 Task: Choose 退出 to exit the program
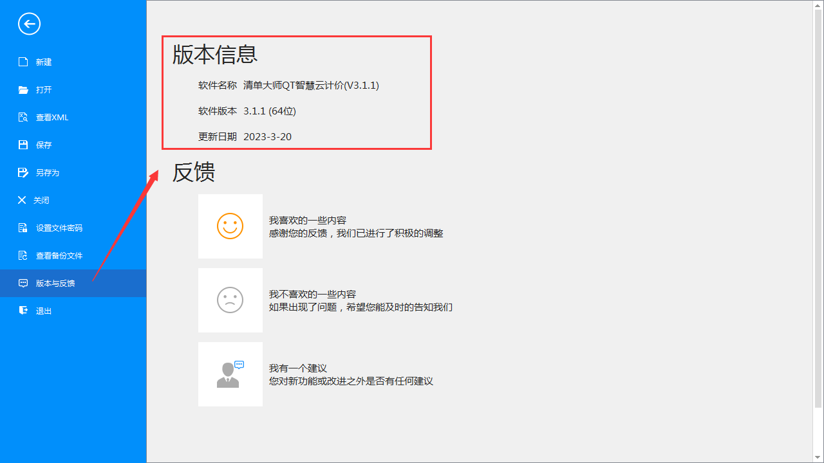point(73,311)
